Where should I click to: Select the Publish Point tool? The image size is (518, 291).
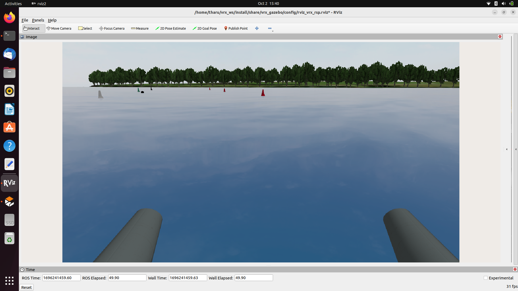coord(236,28)
